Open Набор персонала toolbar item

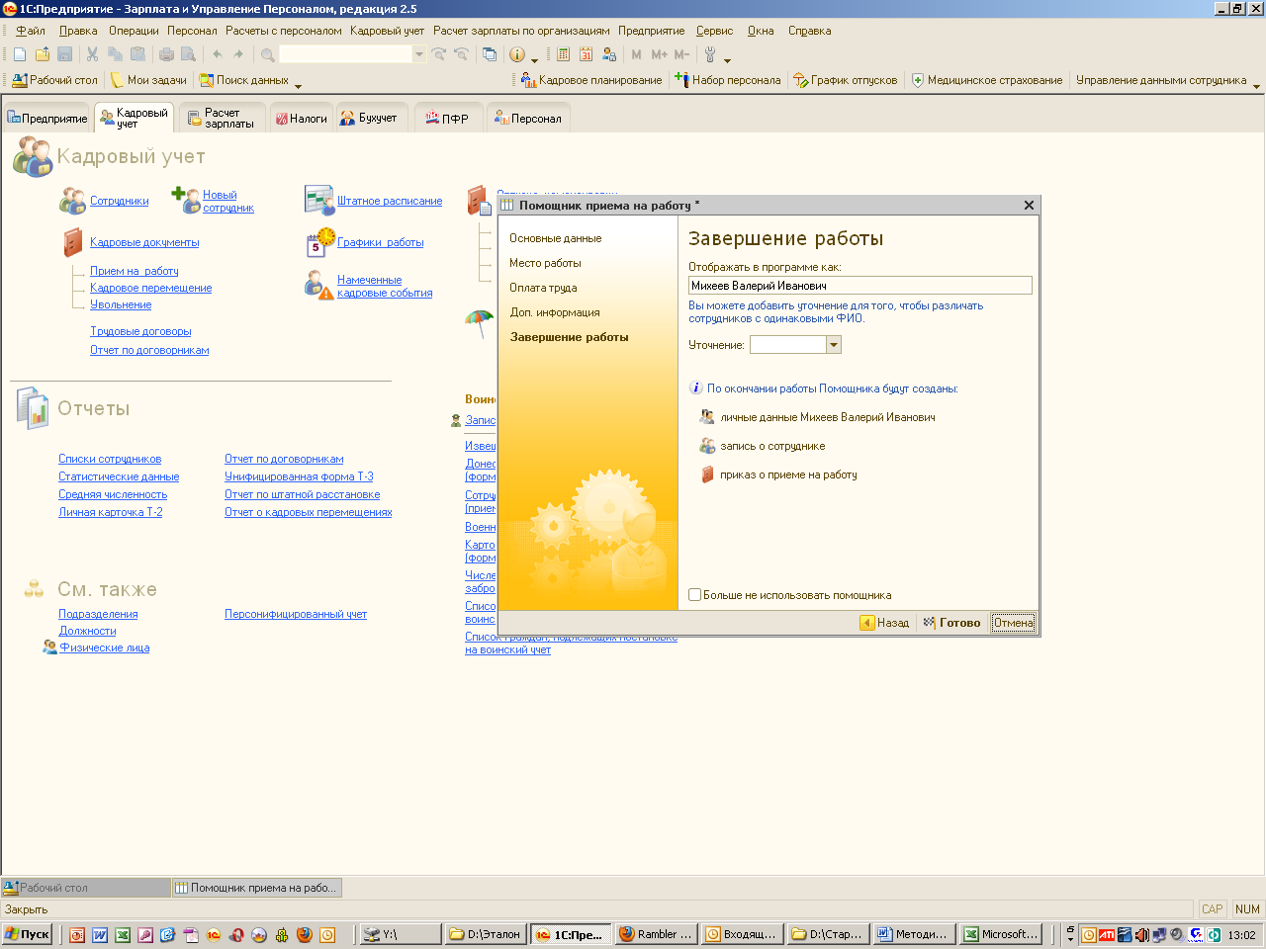728,80
